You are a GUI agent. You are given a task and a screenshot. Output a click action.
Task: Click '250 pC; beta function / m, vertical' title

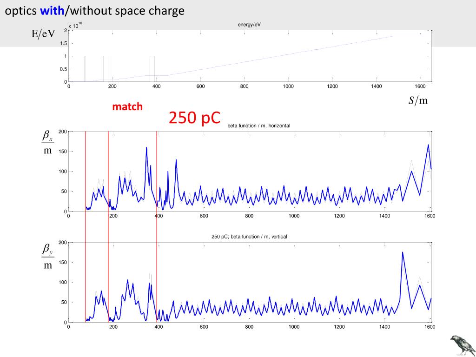point(249,237)
